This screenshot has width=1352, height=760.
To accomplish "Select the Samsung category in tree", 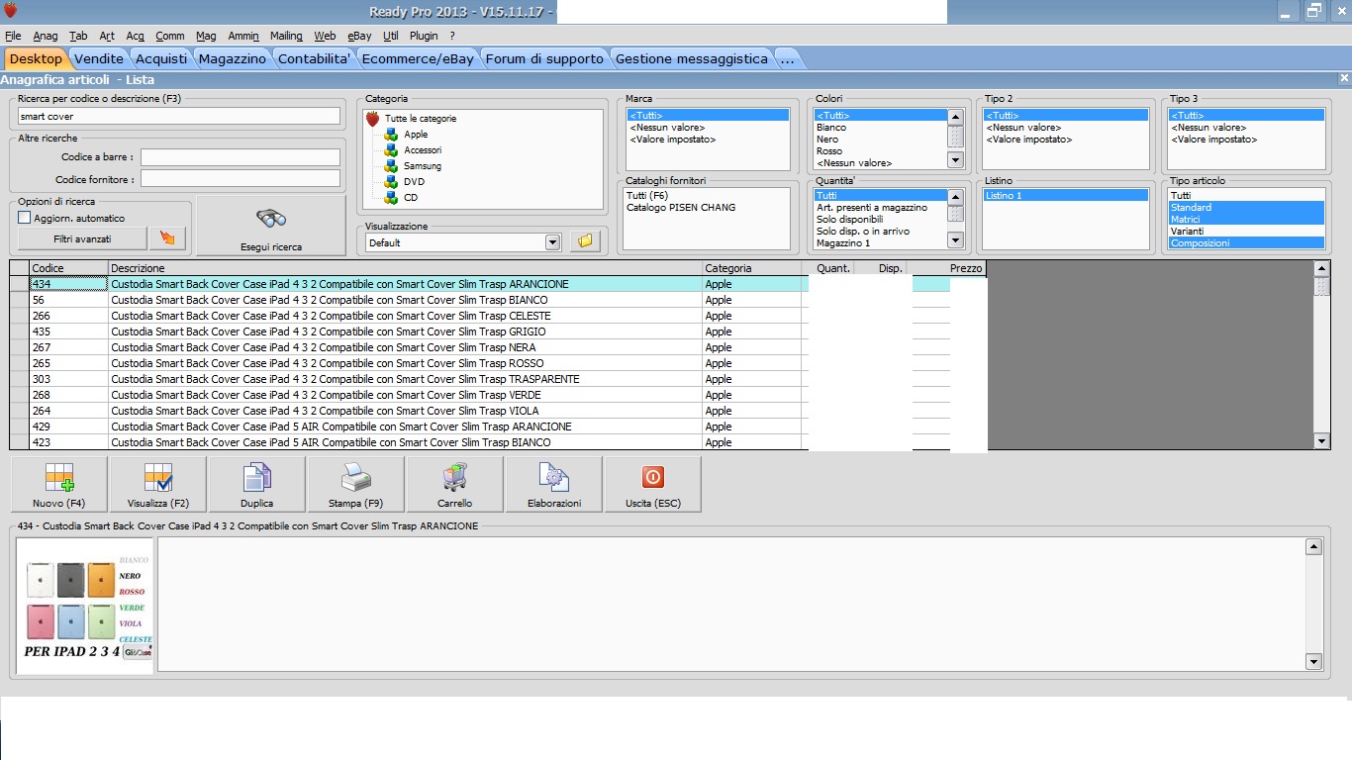I will coord(422,166).
